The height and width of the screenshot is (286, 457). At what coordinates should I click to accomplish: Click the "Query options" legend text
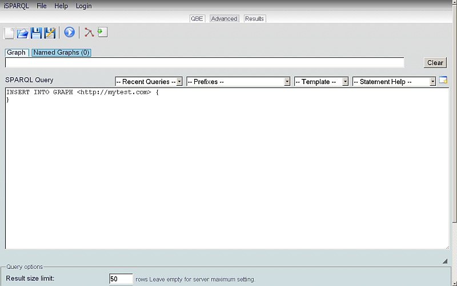pyautogui.click(x=25, y=267)
